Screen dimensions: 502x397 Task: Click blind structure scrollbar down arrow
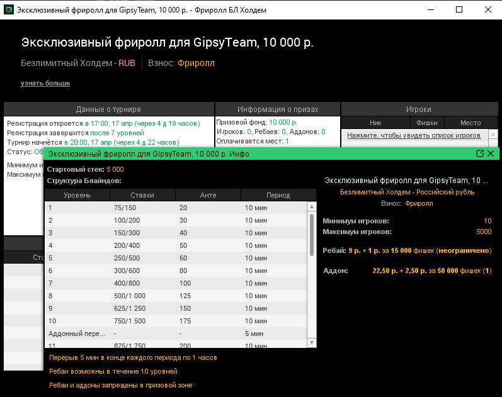point(312,343)
